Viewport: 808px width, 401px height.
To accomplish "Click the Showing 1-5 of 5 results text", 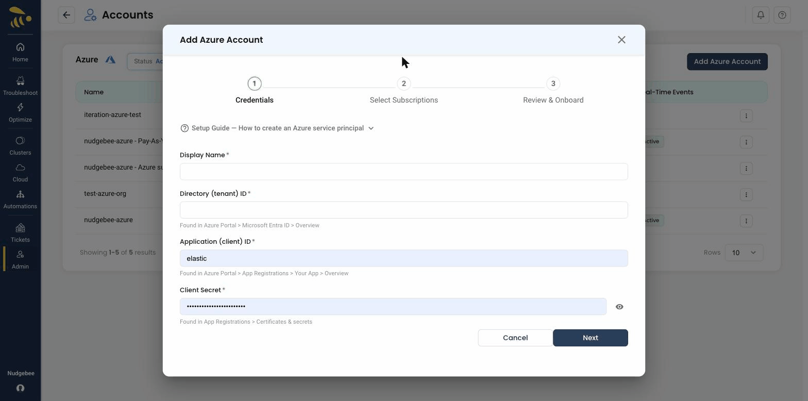I will (x=117, y=253).
